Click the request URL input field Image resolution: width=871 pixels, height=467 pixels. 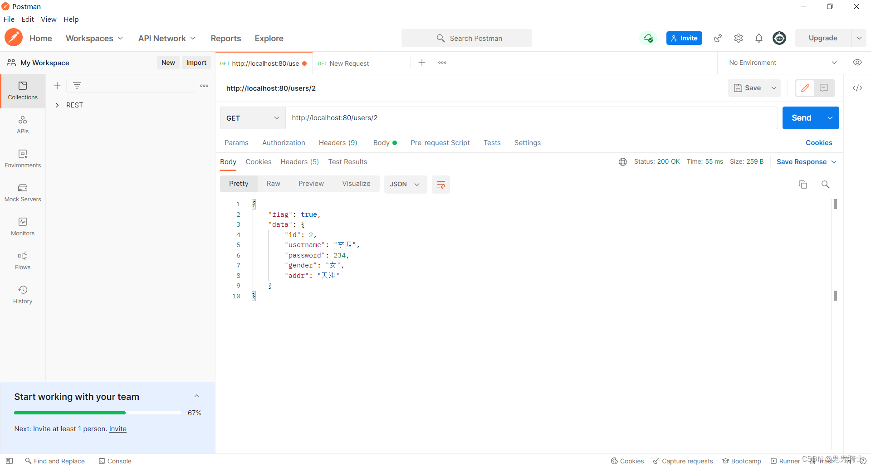click(x=532, y=118)
